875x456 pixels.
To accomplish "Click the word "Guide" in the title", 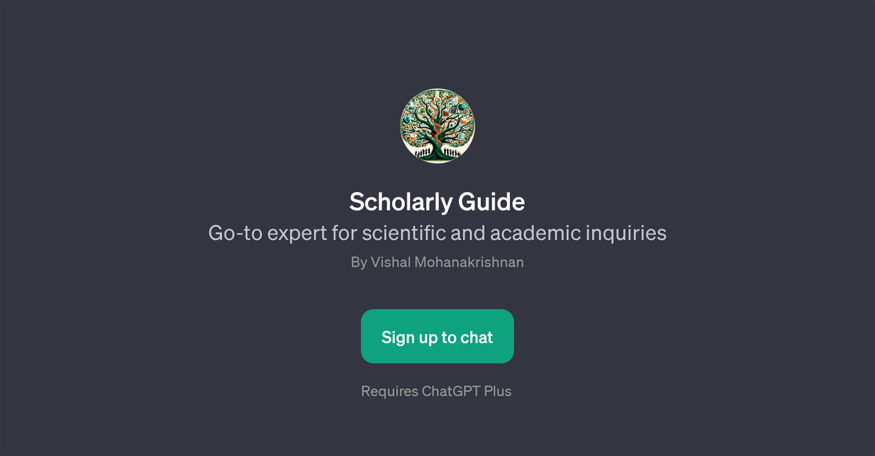I will pos(491,202).
